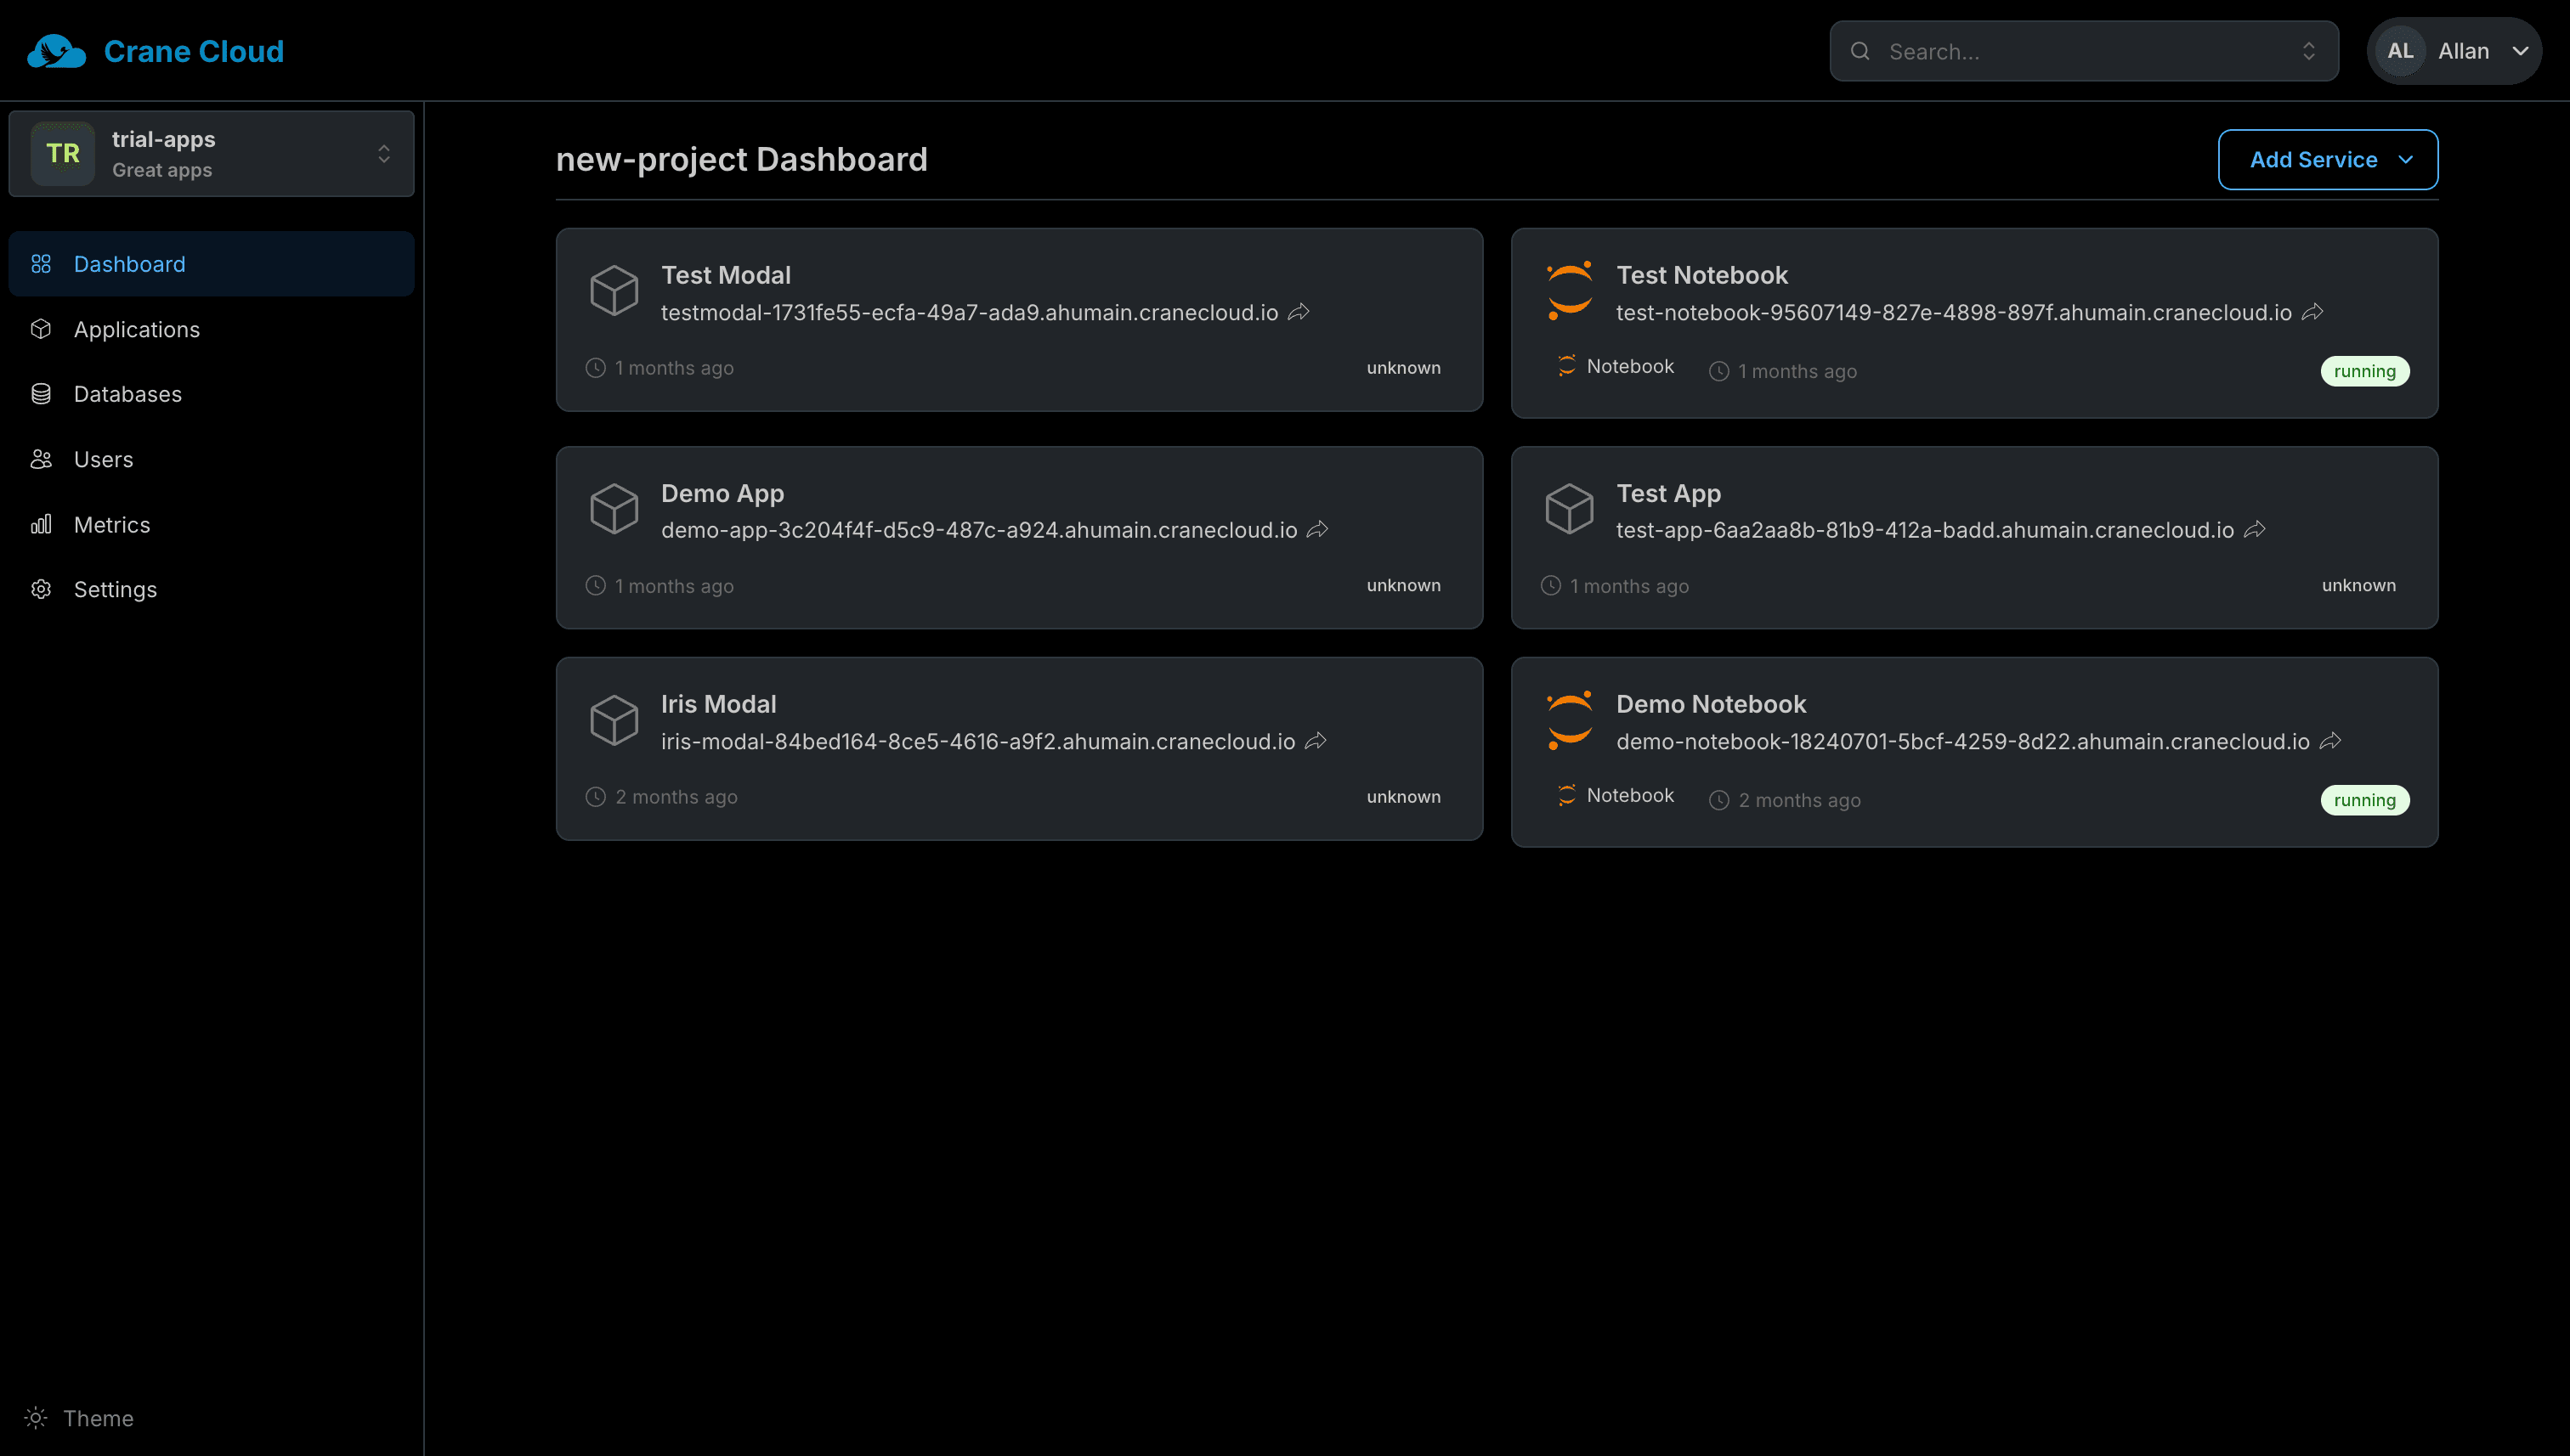The image size is (2570, 1456).
Task: Open Demo Notebook share link arrow
Action: pos(2331,741)
